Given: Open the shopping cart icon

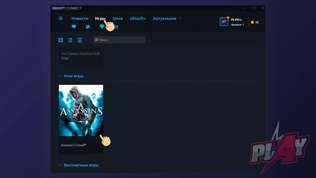Looking at the screenshot, I should (x=116, y=27).
